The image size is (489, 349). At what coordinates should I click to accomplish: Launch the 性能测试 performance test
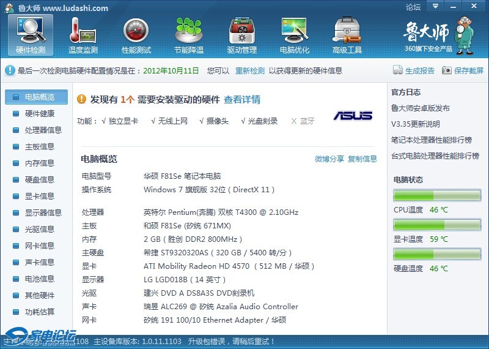[136, 35]
